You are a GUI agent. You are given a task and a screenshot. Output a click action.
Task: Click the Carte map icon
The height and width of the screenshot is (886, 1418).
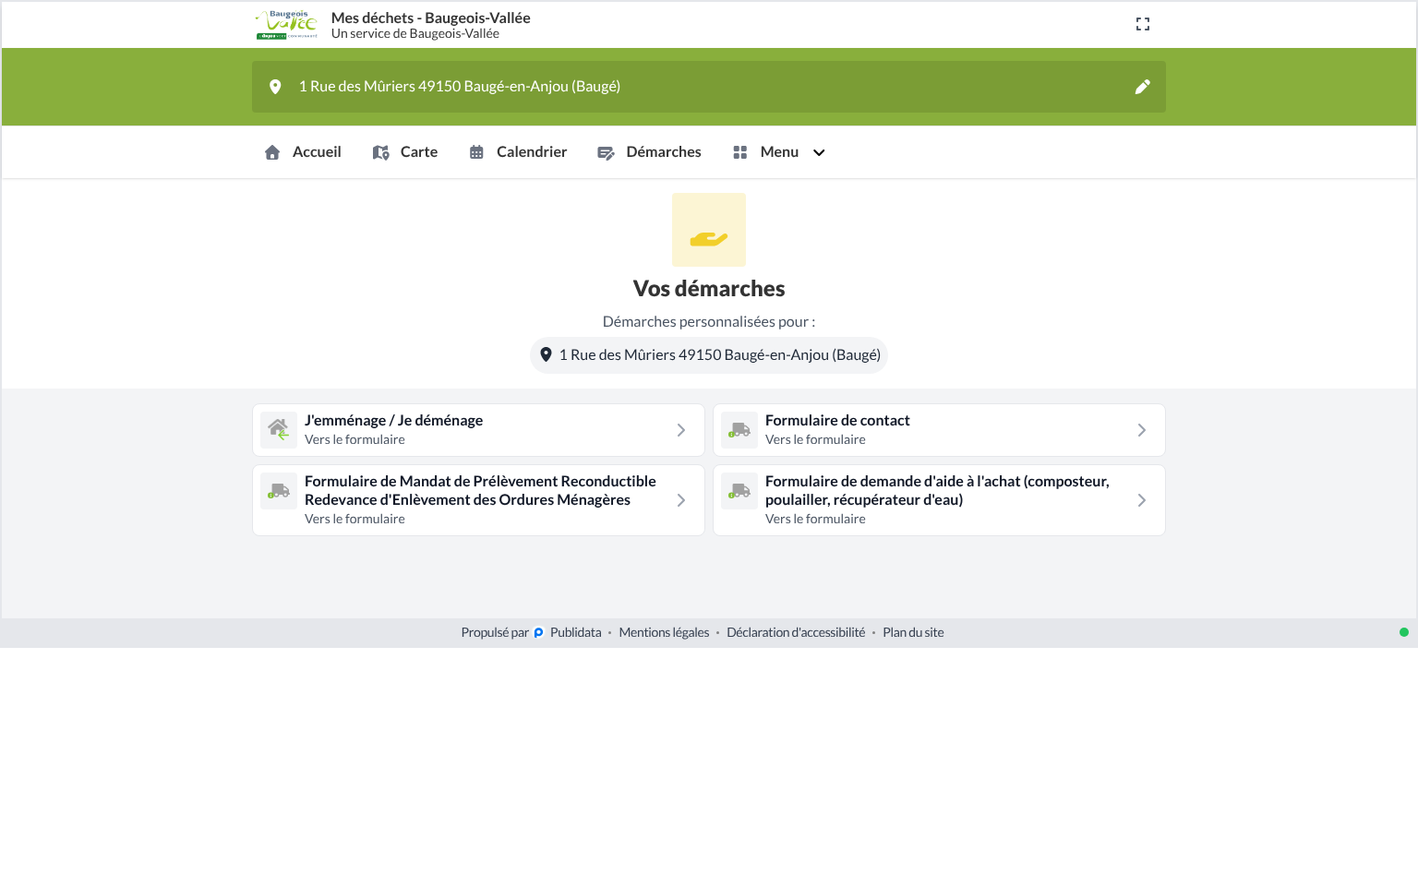380,152
